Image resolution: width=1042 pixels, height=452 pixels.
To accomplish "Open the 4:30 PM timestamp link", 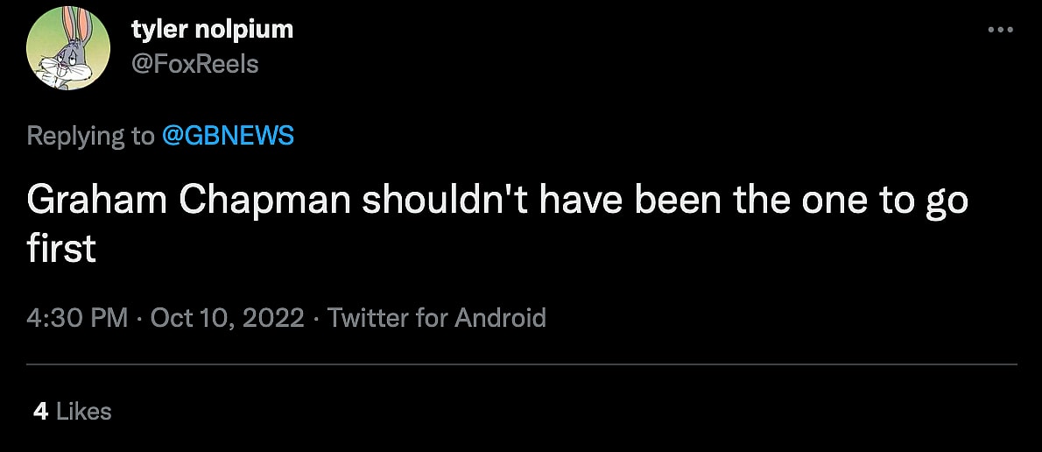I will coord(77,317).
